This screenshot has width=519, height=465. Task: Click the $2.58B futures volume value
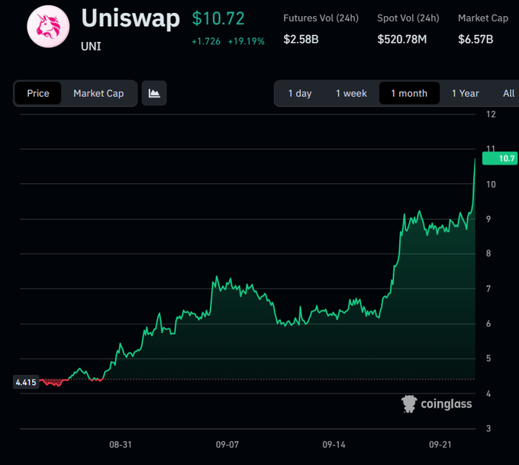coord(301,40)
